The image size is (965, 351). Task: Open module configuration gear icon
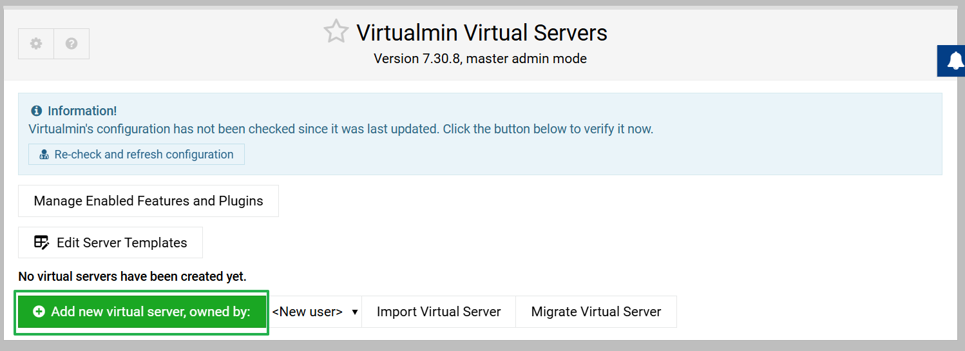(36, 44)
